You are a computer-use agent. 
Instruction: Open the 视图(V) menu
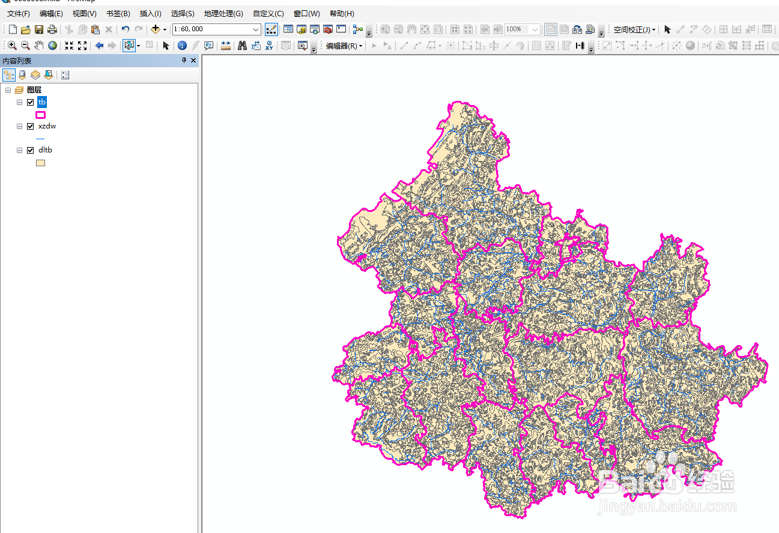84,13
